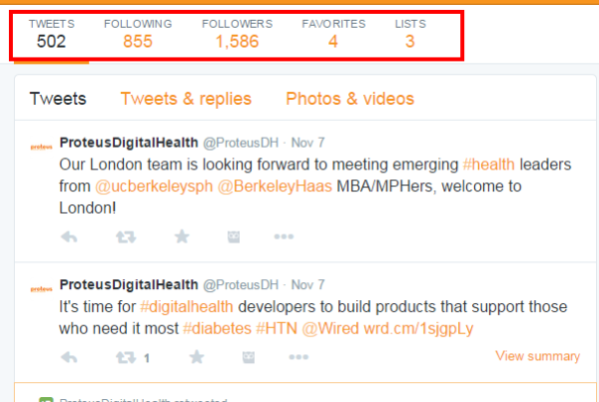Click the #digitalhealth hashtag
This screenshot has width=599, height=402.
point(187,307)
